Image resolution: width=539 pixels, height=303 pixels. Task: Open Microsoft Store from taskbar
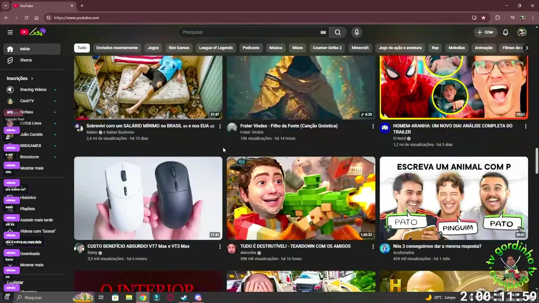[115, 298]
